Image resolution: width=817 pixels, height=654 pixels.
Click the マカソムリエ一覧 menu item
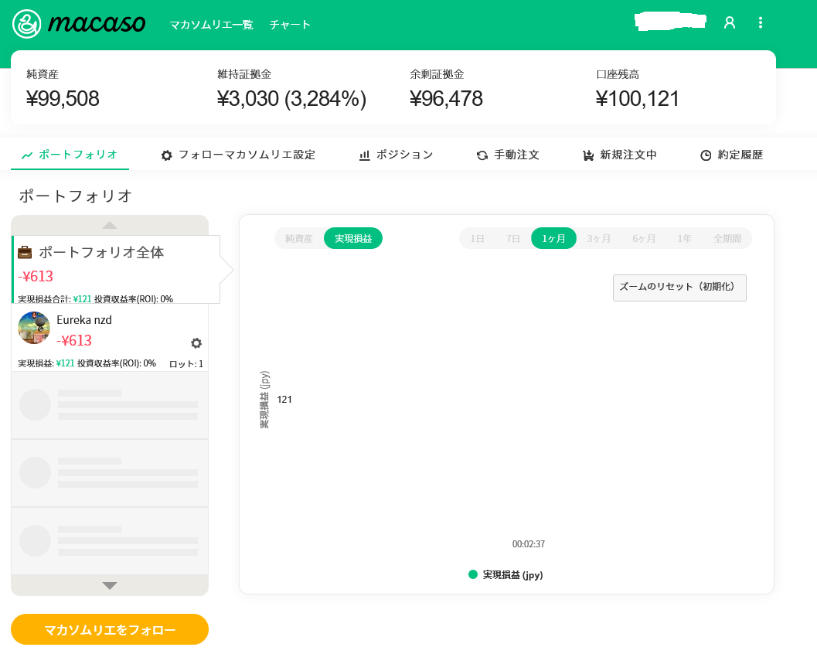pos(211,25)
